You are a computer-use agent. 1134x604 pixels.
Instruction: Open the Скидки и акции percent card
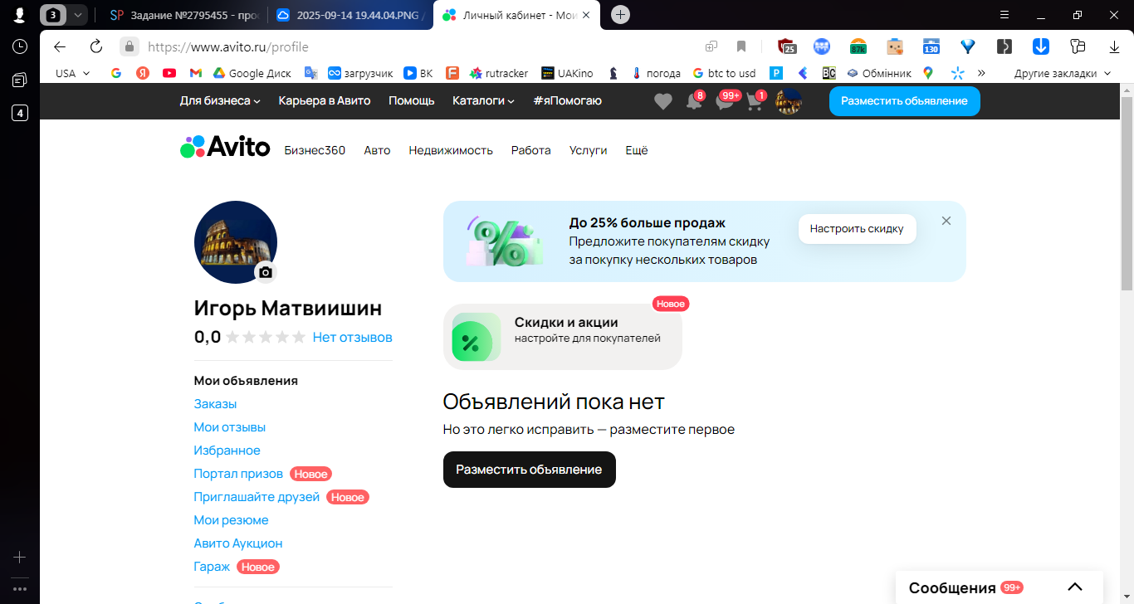click(x=563, y=337)
